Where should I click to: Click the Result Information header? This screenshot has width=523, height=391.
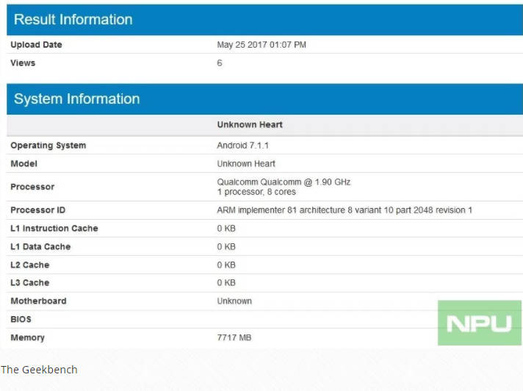[x=73, y=20]
